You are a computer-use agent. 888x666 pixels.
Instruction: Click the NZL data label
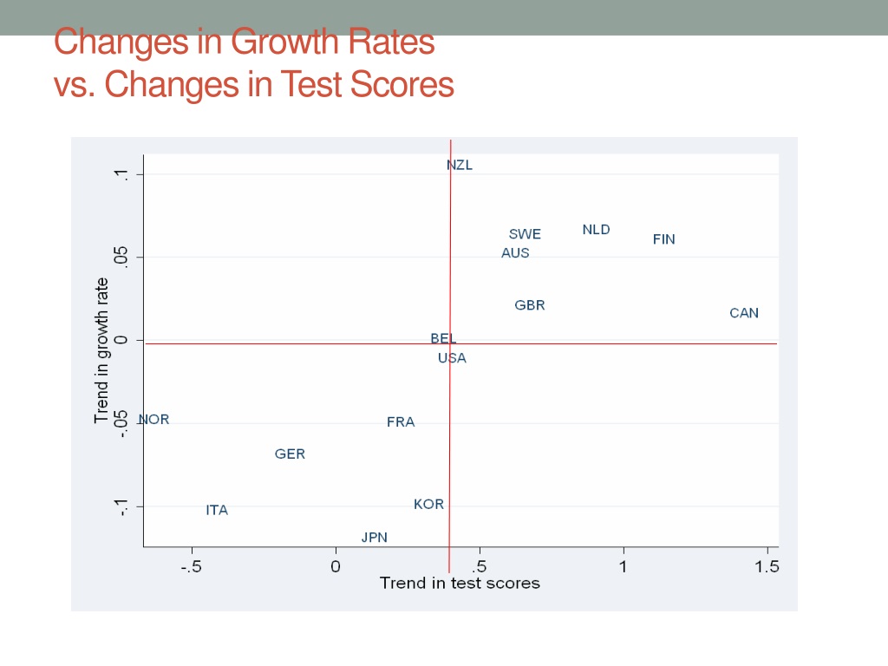coord(460,165)
